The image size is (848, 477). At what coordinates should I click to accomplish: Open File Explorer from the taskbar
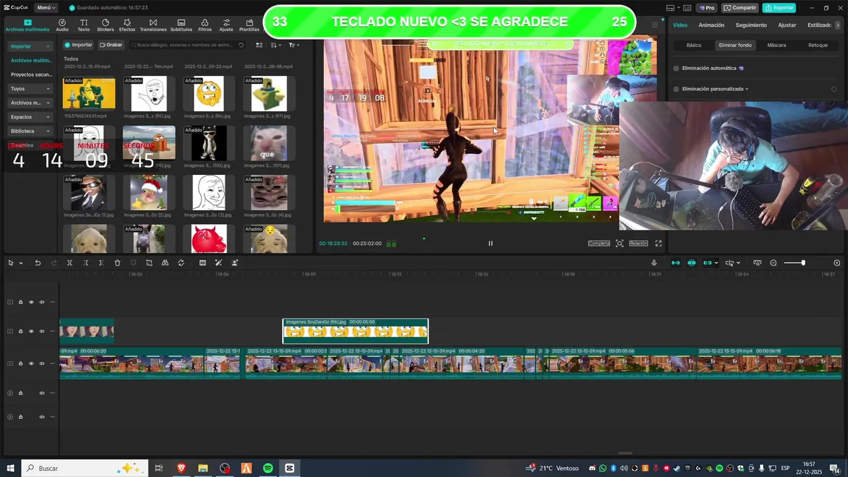203,468
